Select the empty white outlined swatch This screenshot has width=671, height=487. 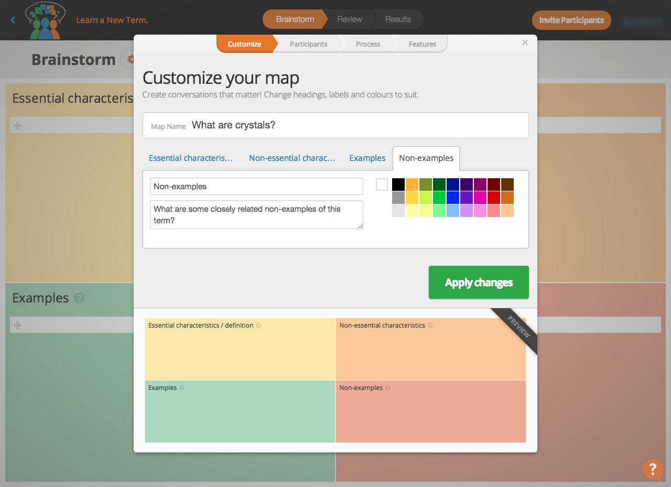coord(382,185)
